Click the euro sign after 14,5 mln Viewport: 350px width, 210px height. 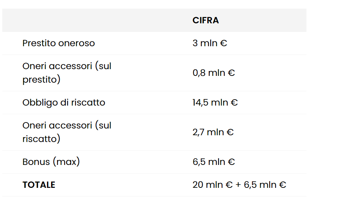(234, 103)
